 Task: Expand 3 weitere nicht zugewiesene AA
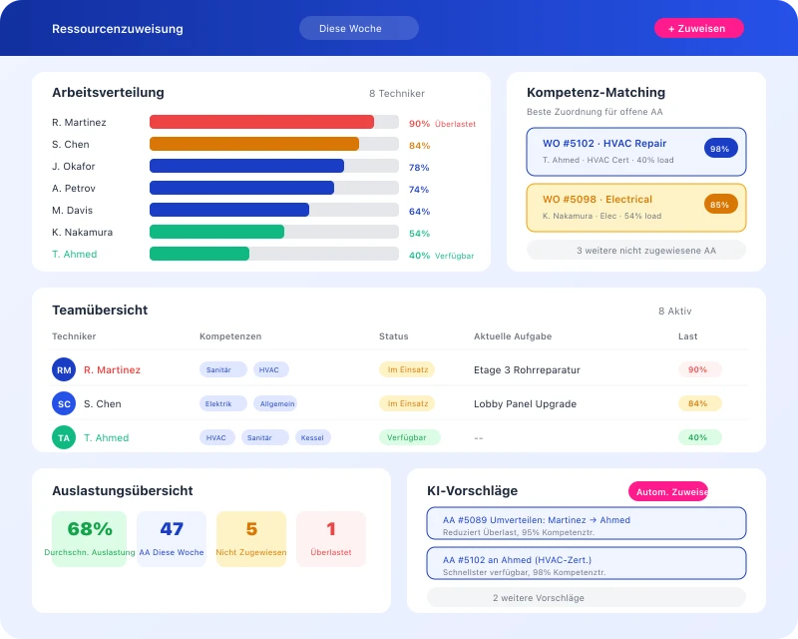pyautogui.click(x=635, y=251)
